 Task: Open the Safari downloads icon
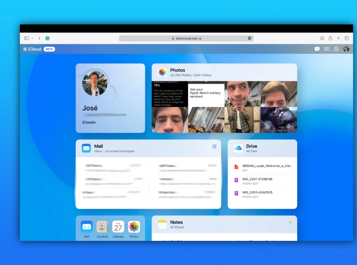(322, 38)
